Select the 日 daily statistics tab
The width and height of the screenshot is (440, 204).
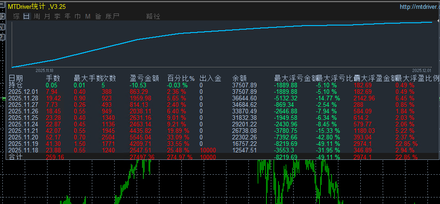point(27,16)
